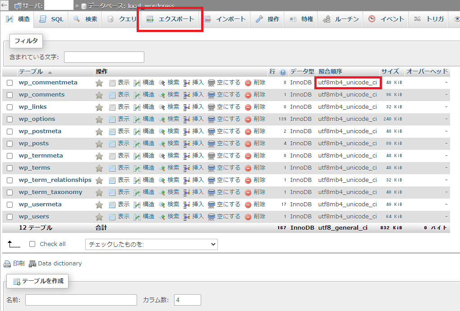Tick the wp_postmeta row checkbox

[9, 131]
